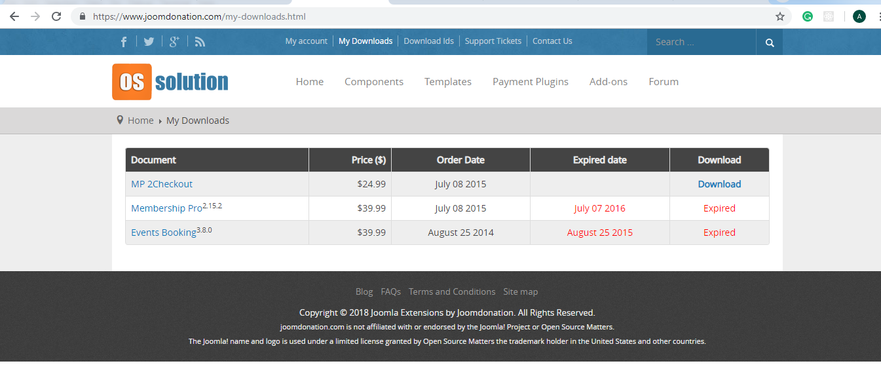Click Expired status for Membership Pro
881x374 pixels.
tap(719, 208)
